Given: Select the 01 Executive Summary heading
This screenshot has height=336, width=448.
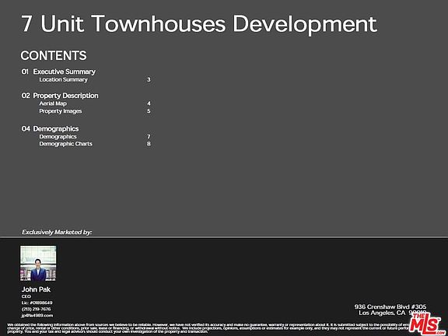Looking at the screenshot, I should click(58, 72).
